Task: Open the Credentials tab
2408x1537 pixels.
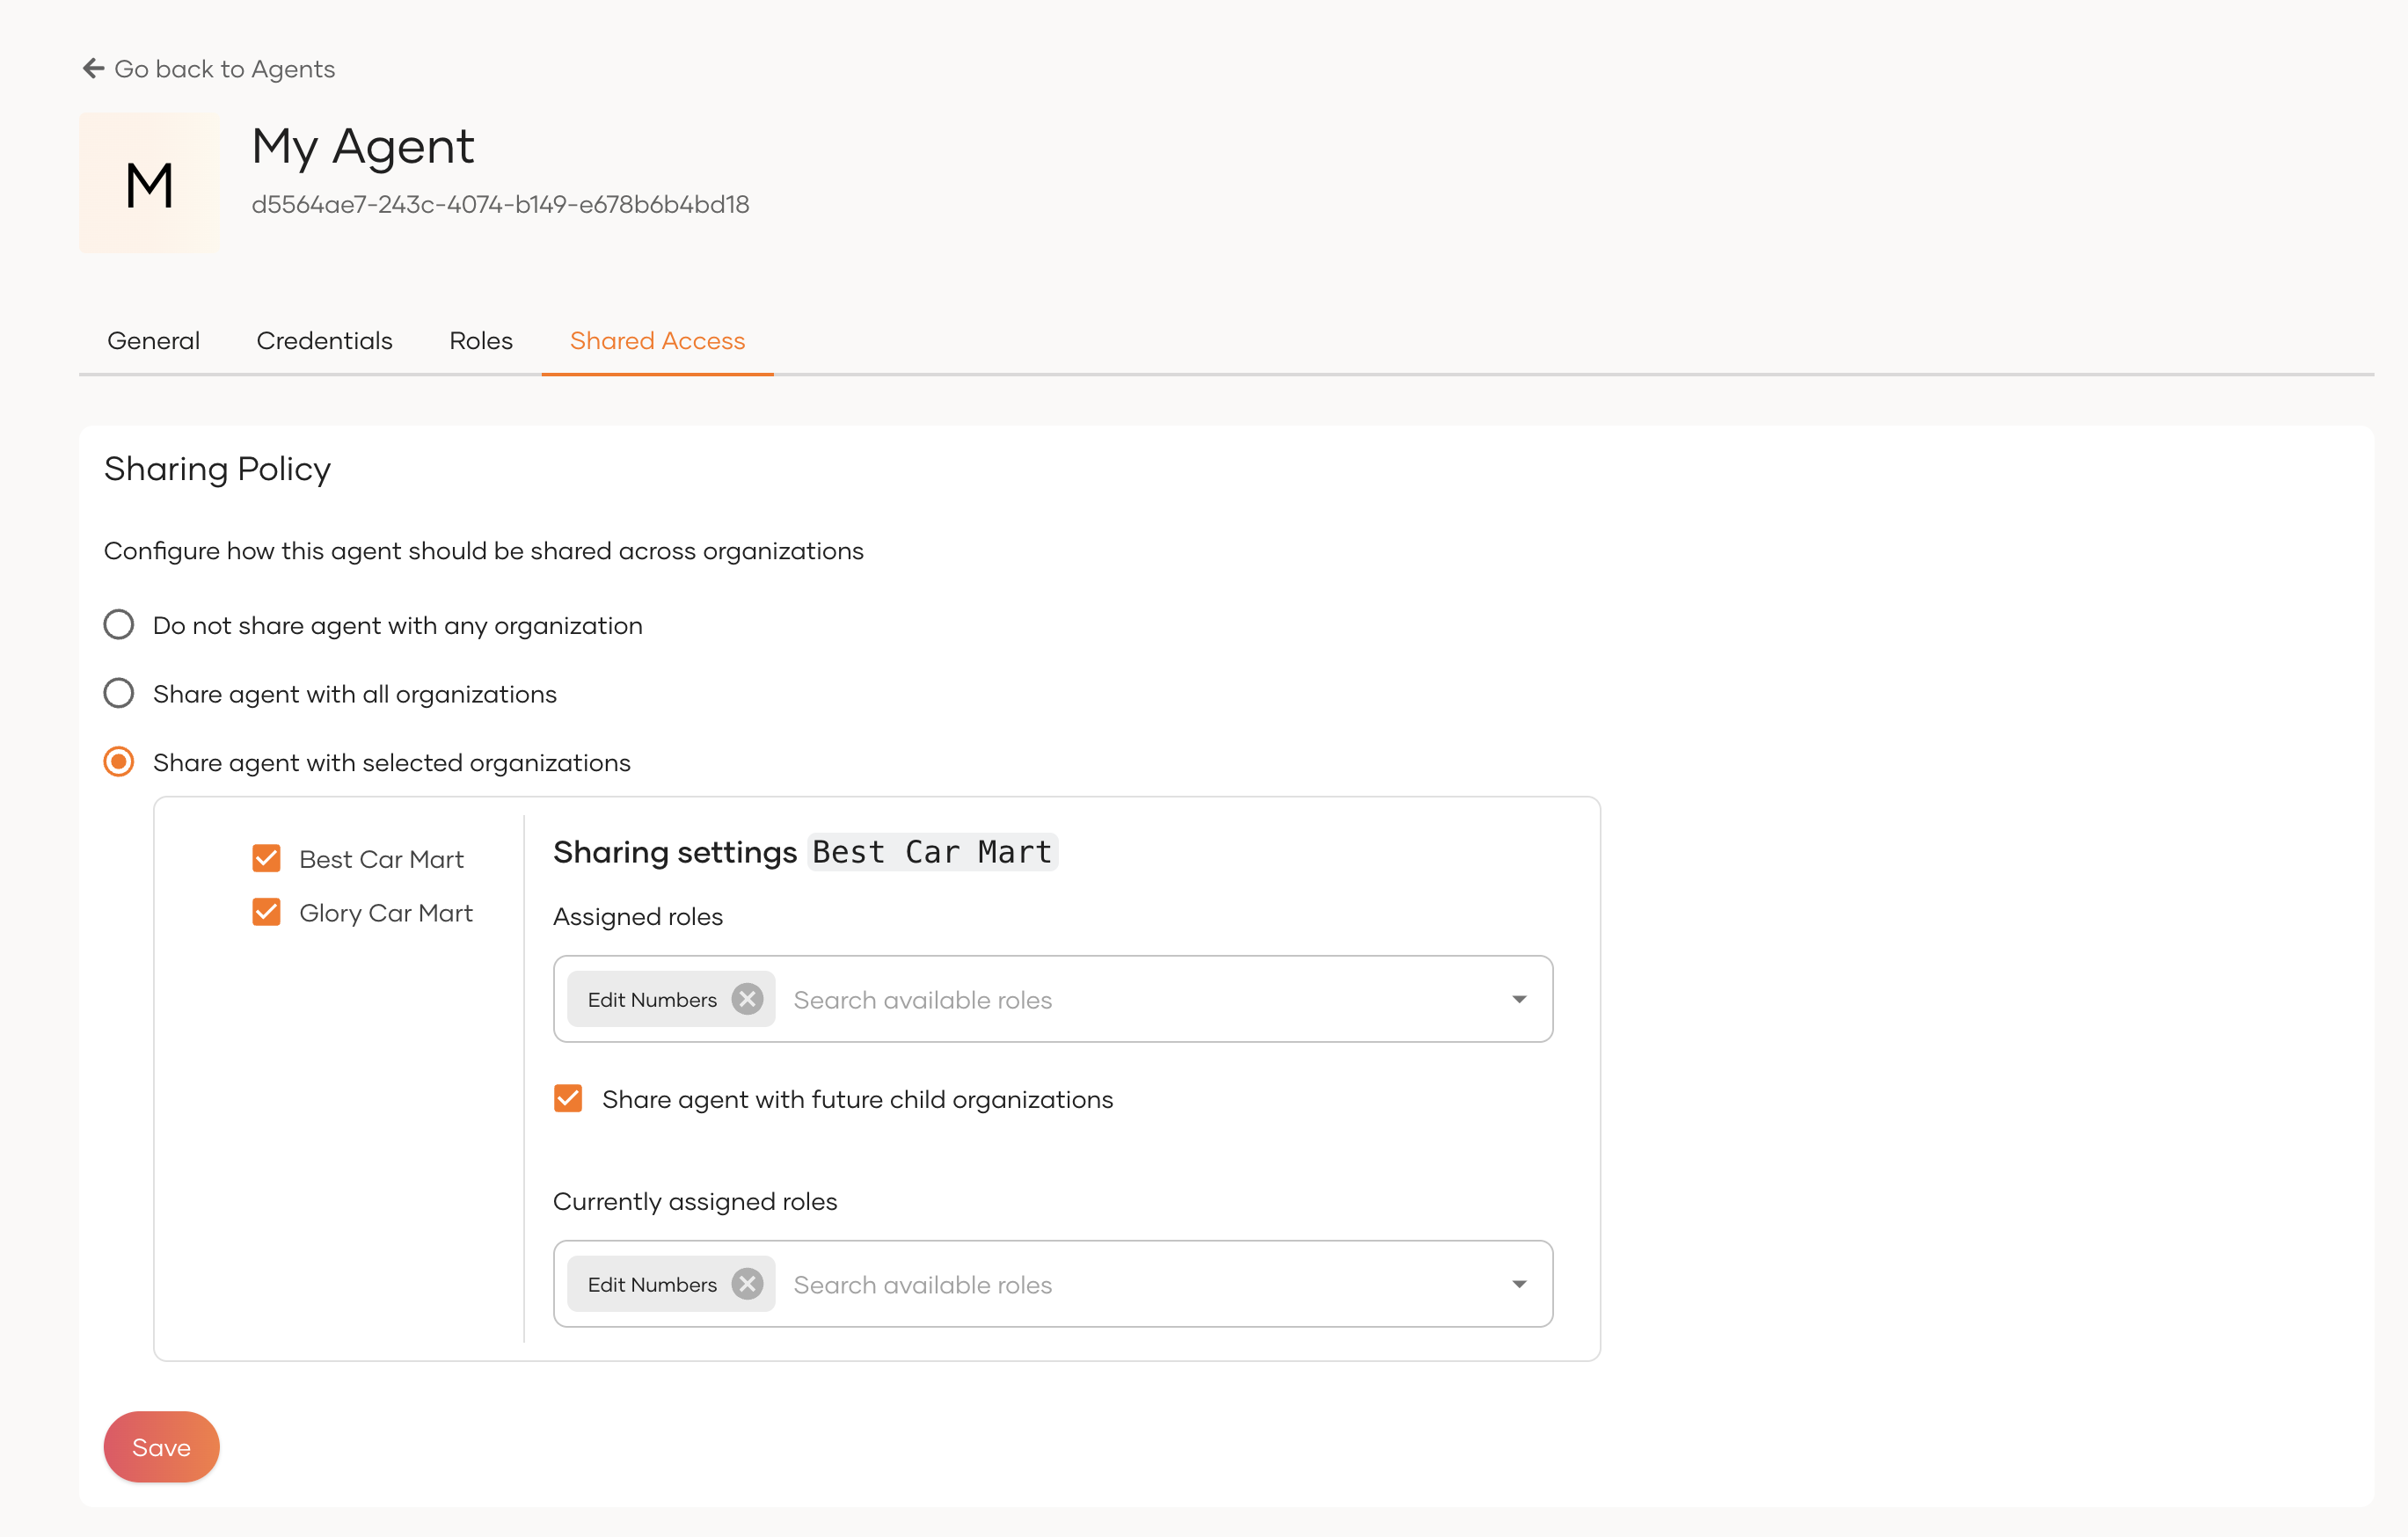Action: point(324,341)
